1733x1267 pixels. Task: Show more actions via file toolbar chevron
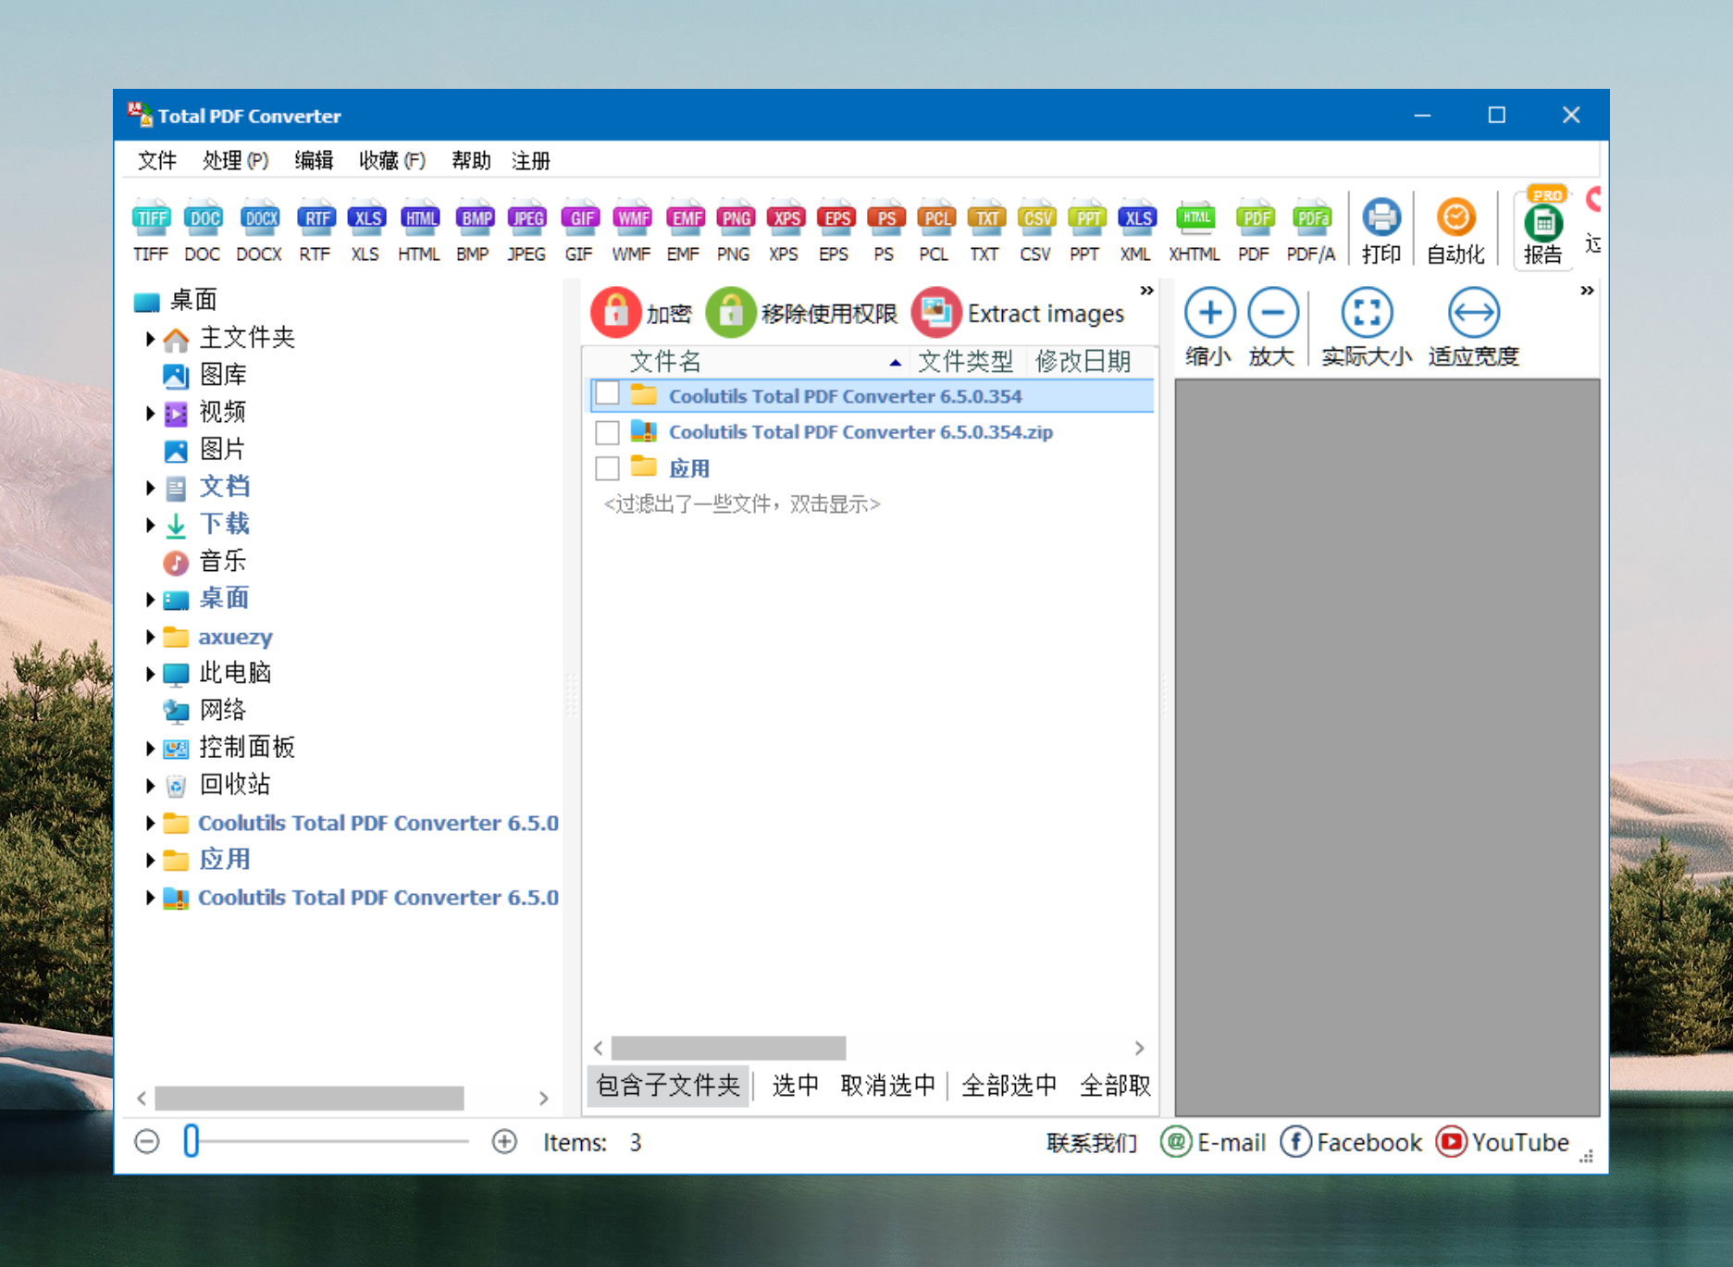click(x=1146, y=291)
